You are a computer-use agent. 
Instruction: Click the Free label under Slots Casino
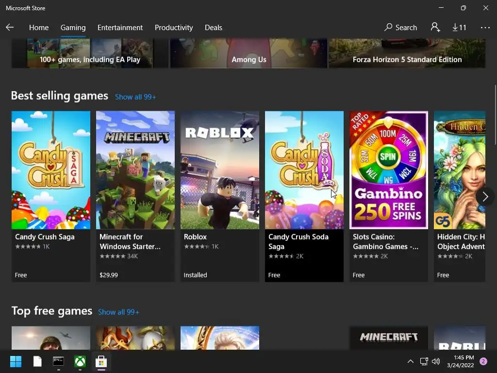pyautogui.click(x=359, y=275)
